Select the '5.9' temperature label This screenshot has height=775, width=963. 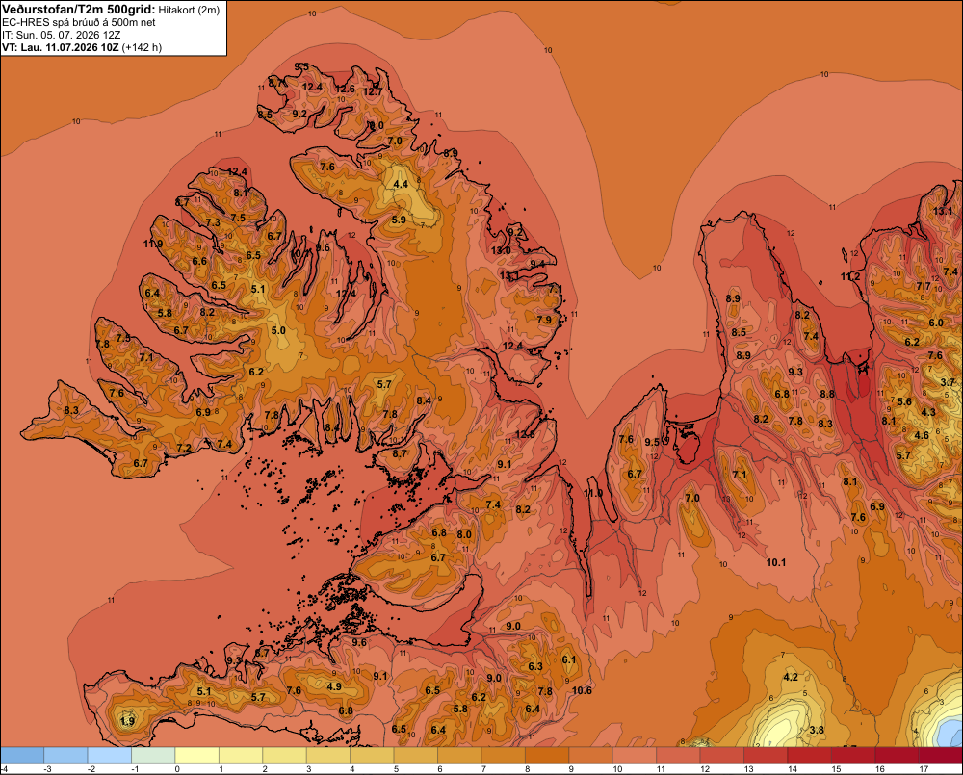coord(399,220)
